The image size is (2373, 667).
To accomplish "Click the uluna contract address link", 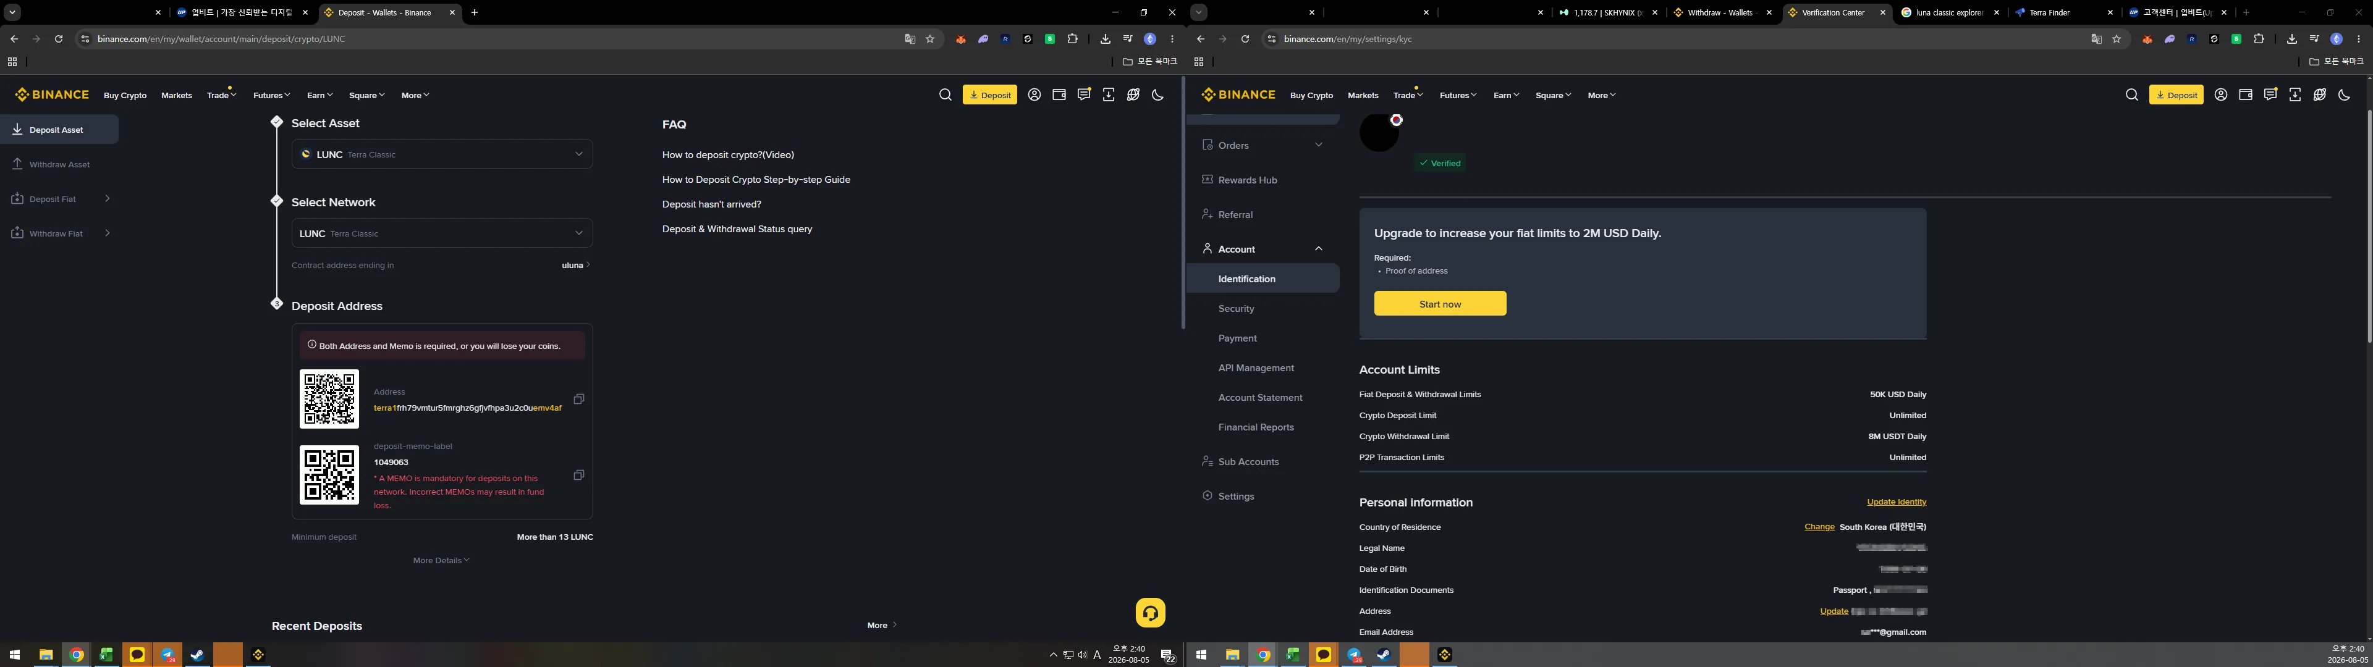I will click(576, 266).
